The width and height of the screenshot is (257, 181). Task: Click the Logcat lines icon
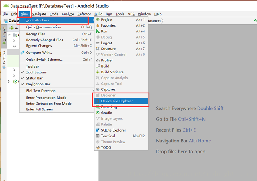(x=98, y=43)
